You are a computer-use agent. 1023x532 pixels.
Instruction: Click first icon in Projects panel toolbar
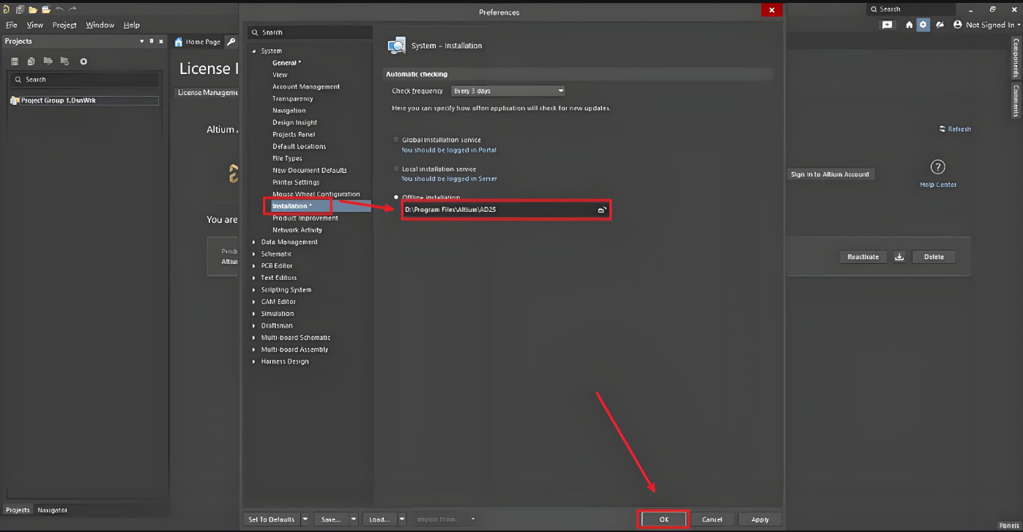coord(15,62)
